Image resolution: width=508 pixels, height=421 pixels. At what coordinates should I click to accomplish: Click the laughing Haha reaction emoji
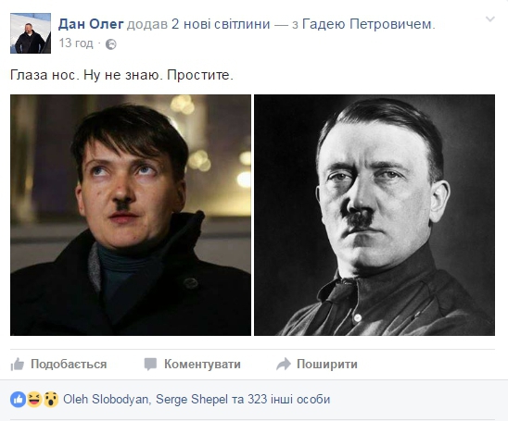coord(34,400)
